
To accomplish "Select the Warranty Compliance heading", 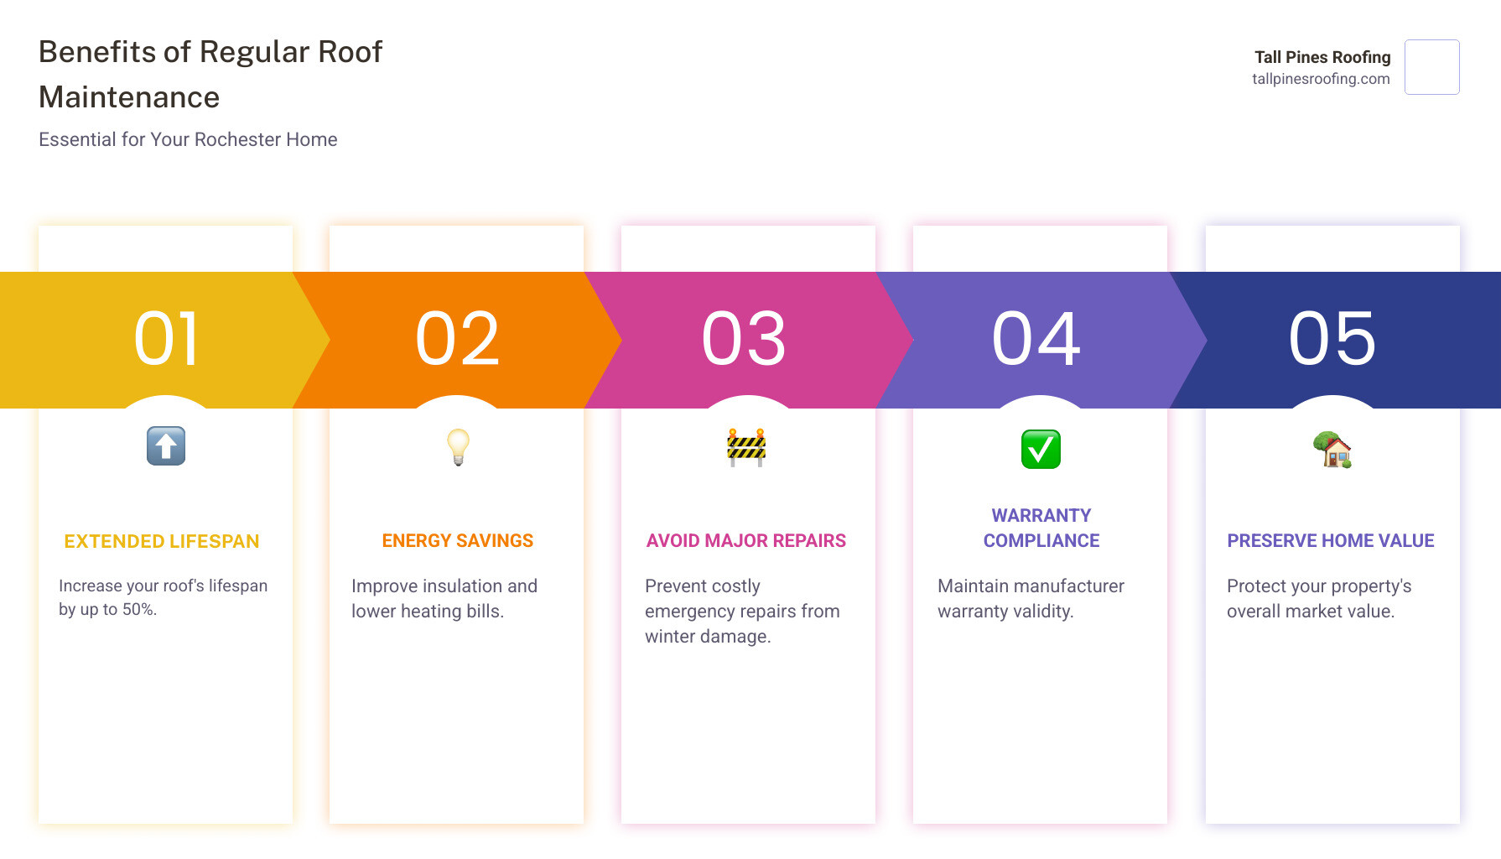I will (x=1041, y=528).
